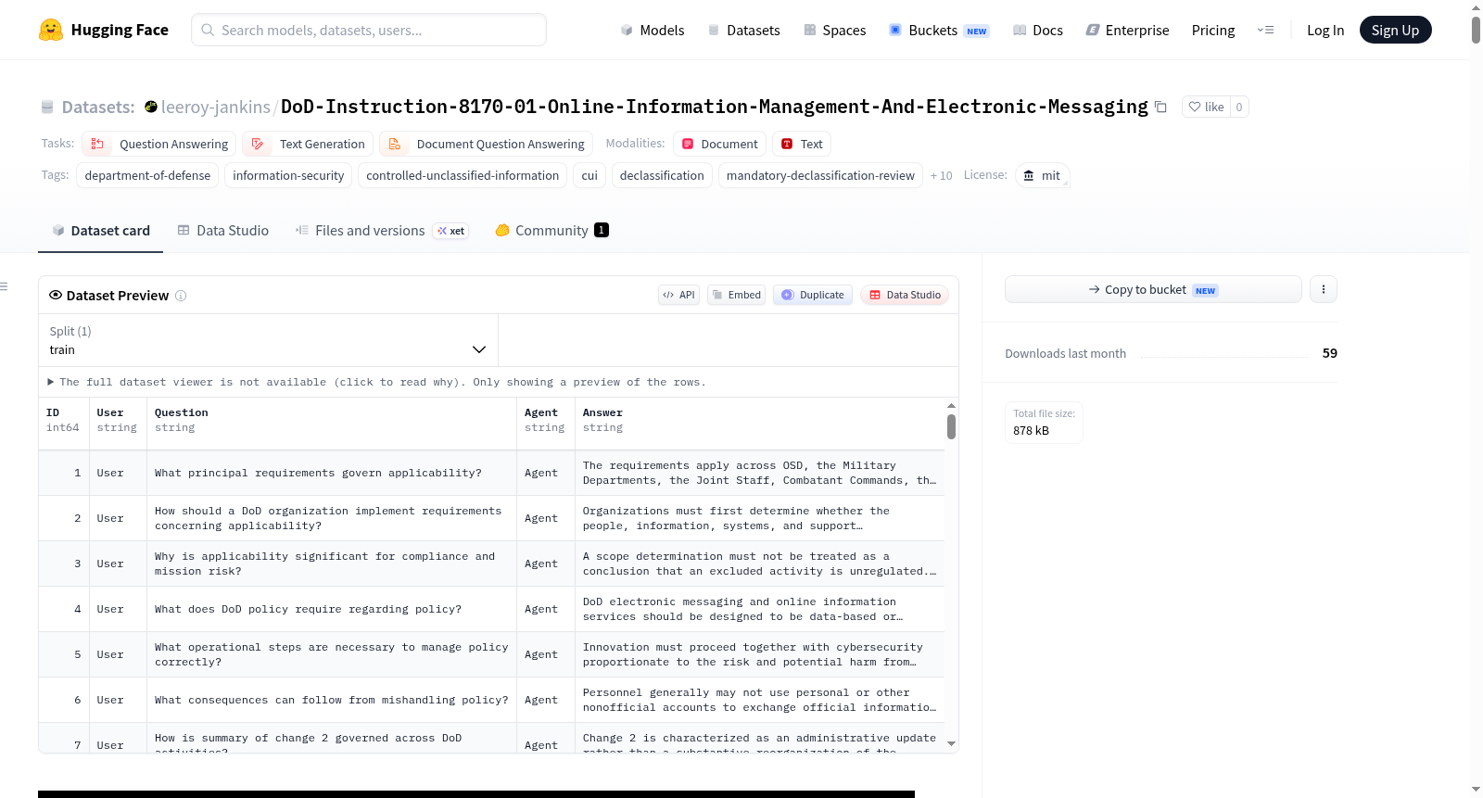
Task: Click the Log In link
Action: coord(1325,30)
